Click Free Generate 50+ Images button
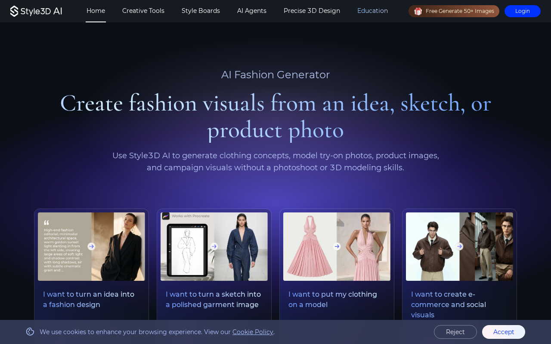This screenshot has width=551, height=344. coord(454,11)
